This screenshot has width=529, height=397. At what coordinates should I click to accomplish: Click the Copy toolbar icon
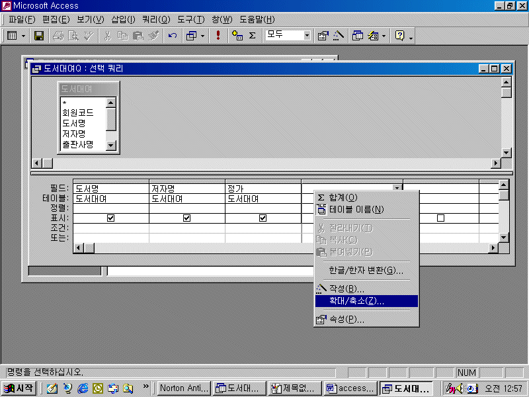pos(123,36)
